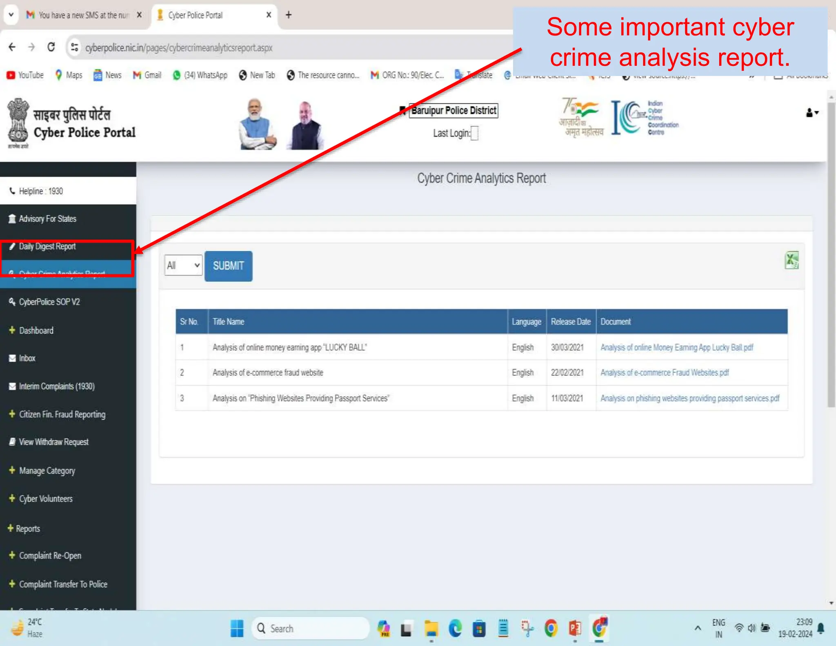Expand the Reports sidebar menu

click(x=27, y=528)
